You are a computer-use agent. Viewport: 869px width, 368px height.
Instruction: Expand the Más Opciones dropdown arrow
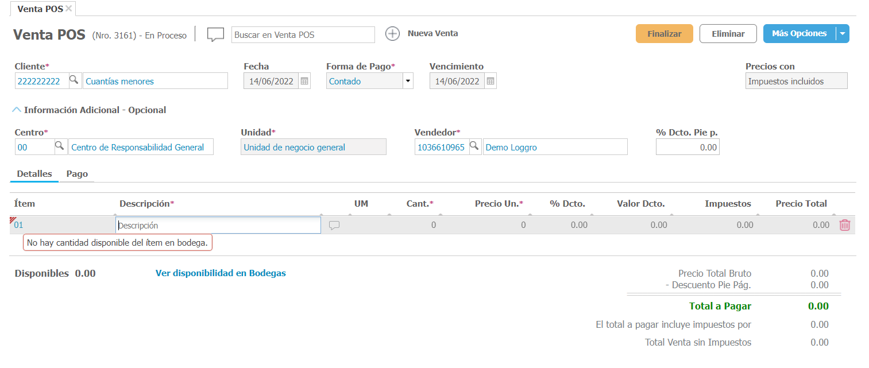coord(842,34)
